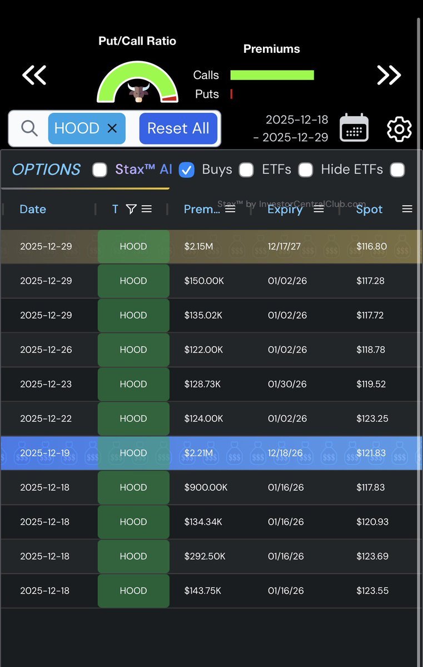Toggle the checkbox before ETFs
This screenshot has width=423, height=667.
point(246,170)
